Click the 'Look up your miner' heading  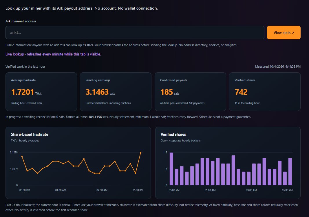82,8
